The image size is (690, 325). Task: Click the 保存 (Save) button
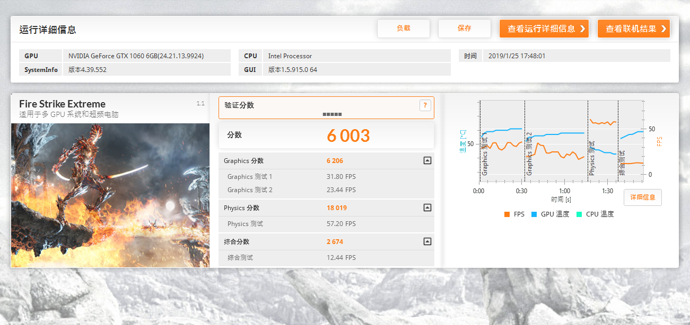(x=465, y=29)
